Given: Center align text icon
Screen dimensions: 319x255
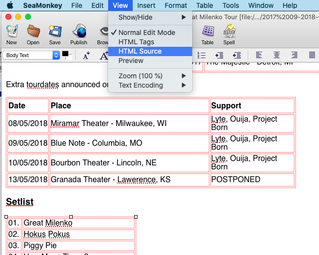Looking at the screenshot, I should coord(276,55).
